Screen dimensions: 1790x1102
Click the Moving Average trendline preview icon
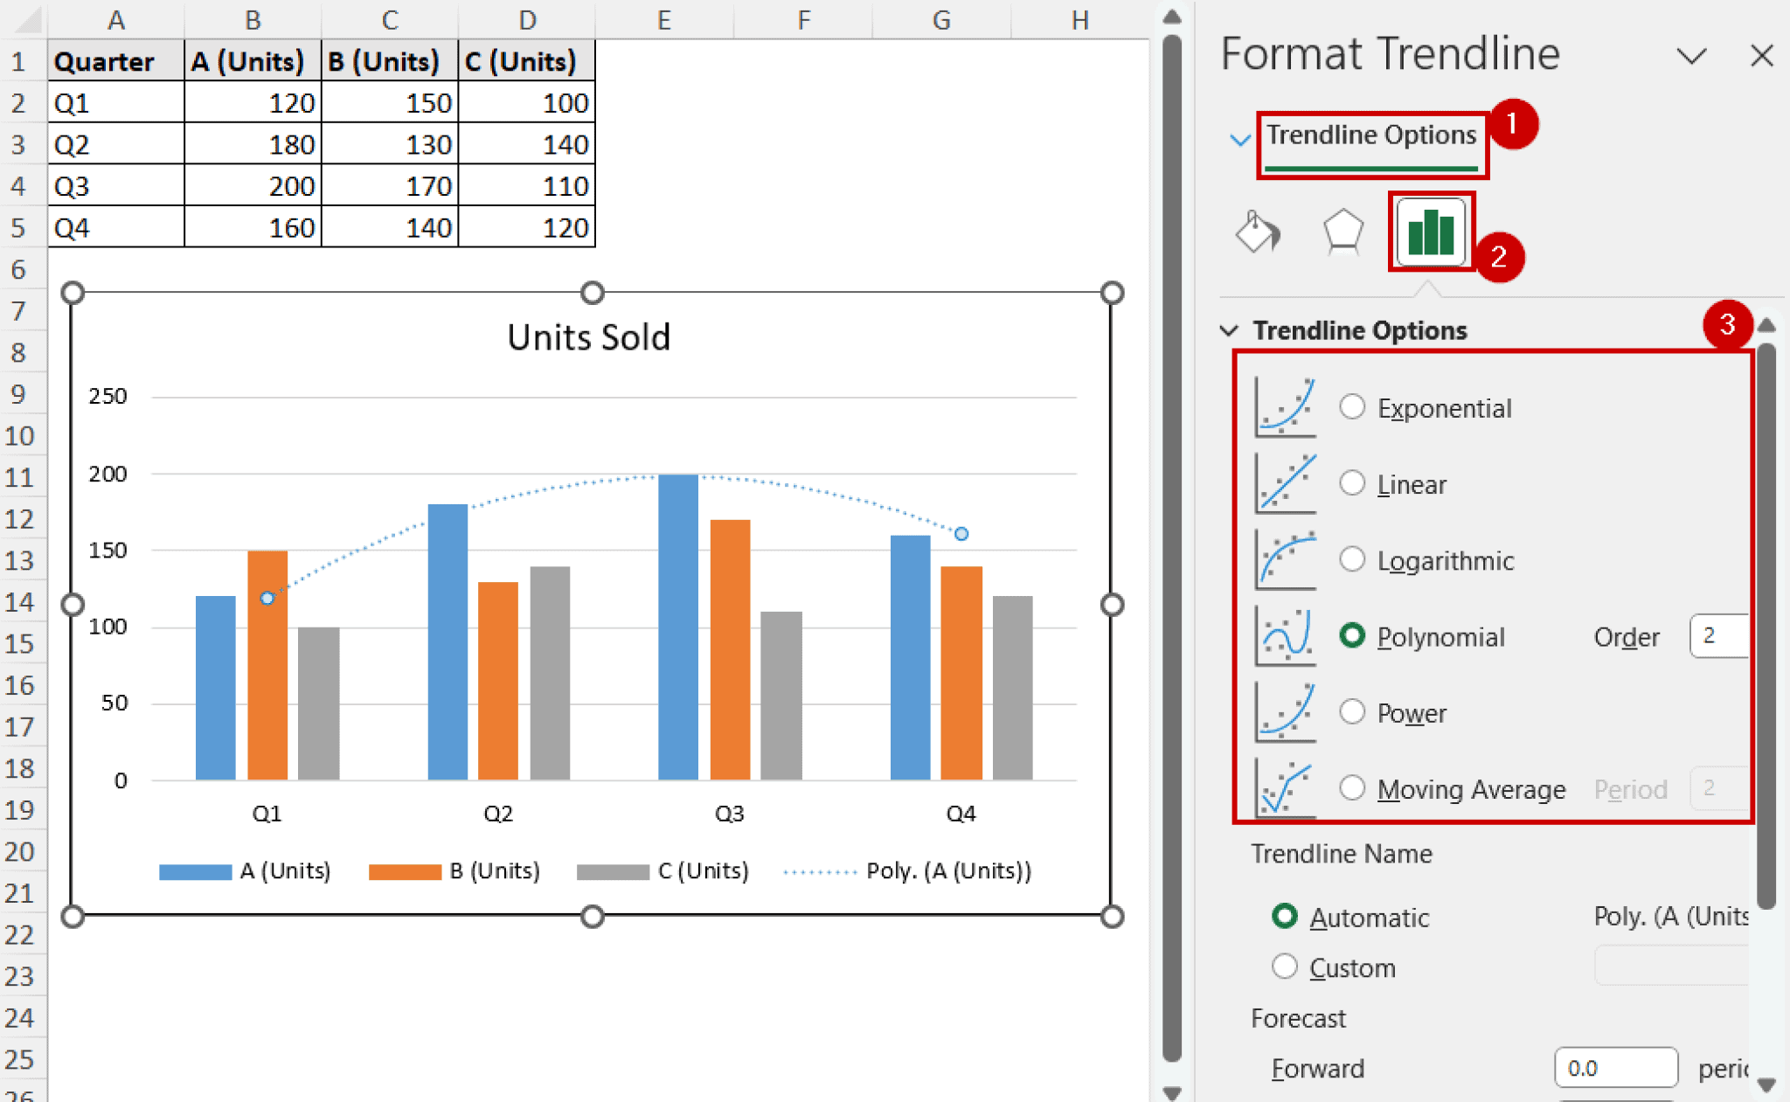(1286, 787)
